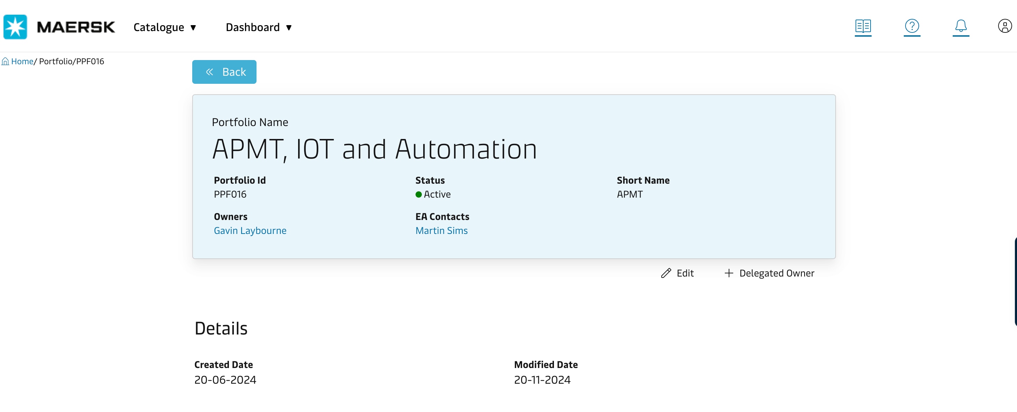Screen dimensions: 1017x412
Task: Open owner Gavin Laybourne link
Action: 250,231
